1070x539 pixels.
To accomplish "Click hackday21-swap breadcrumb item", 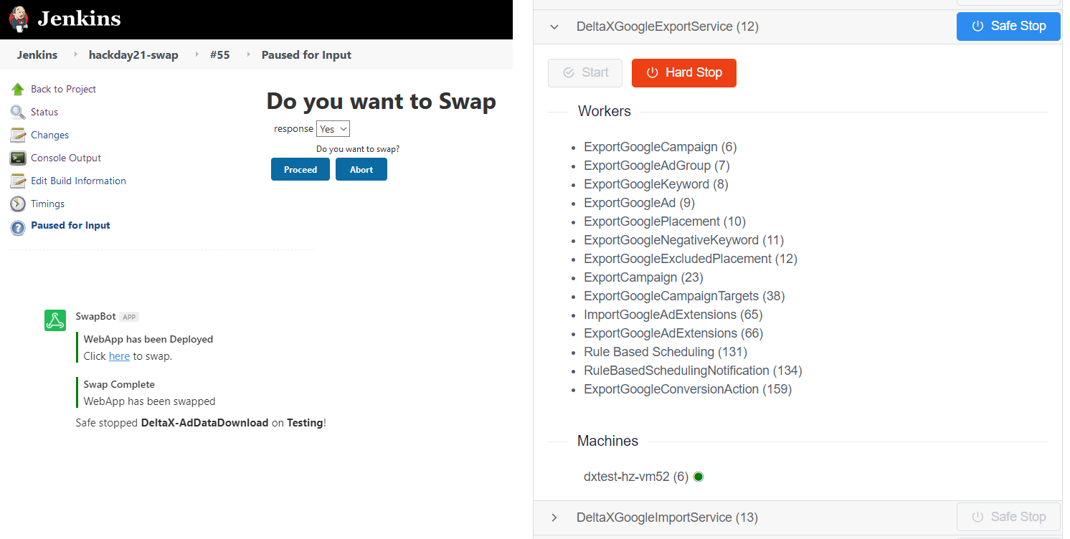I will (x=133, y=54).
